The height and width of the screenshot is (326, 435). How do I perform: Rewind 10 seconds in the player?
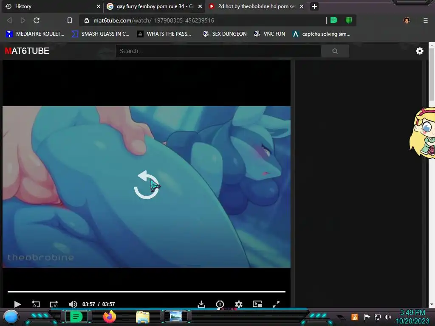(x=36, y=304)
